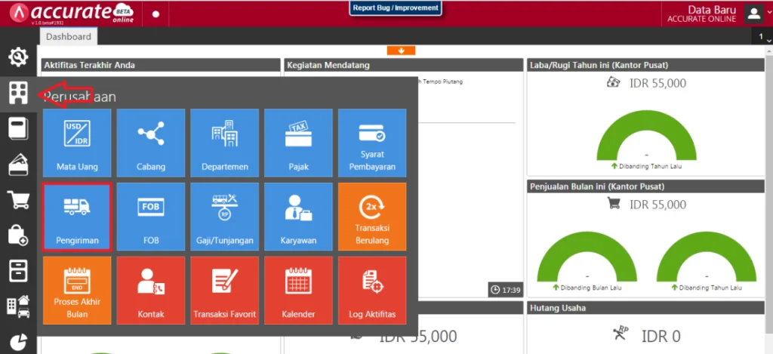Image resolution: width=773 pixels, height=354 pixels.
Task: Open the Kontak tile
Action: click(x=151, y=291)
